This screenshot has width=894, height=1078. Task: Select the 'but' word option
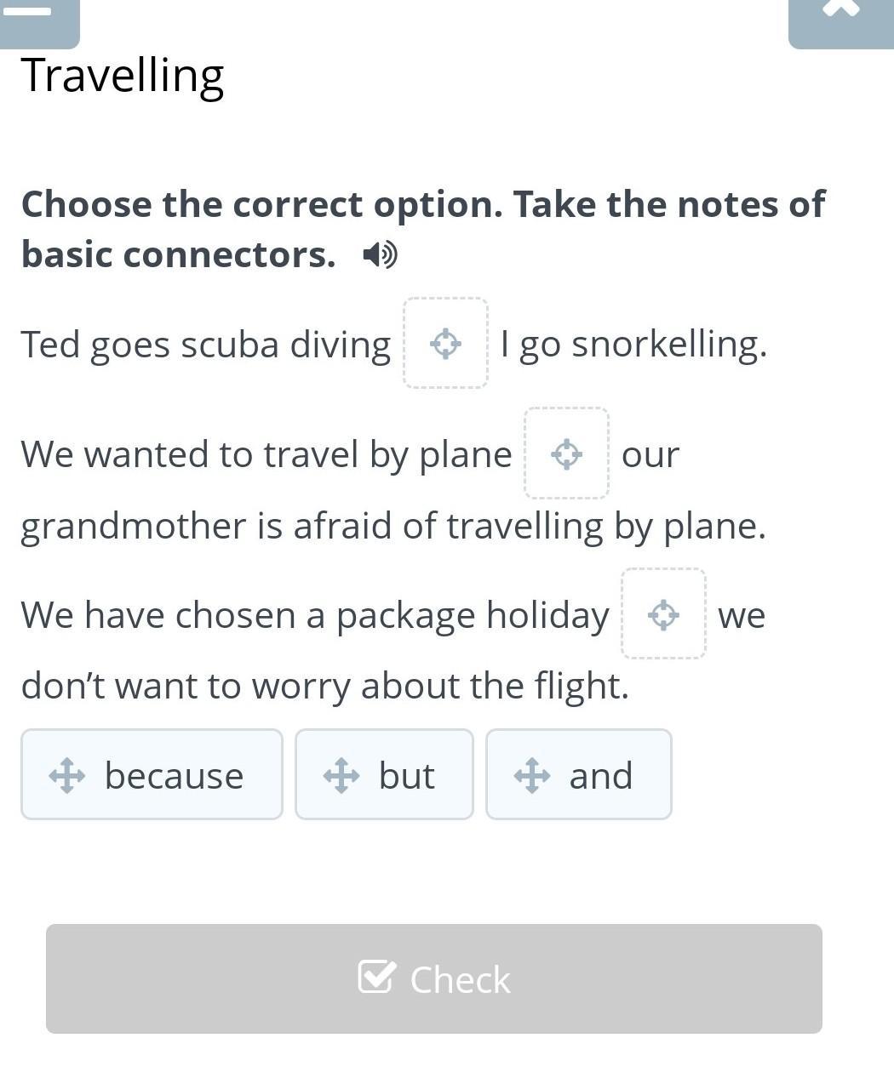click(407, 776)
